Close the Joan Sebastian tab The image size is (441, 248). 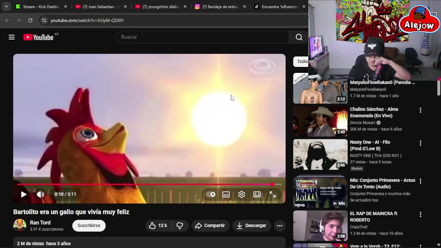(125, 7)
